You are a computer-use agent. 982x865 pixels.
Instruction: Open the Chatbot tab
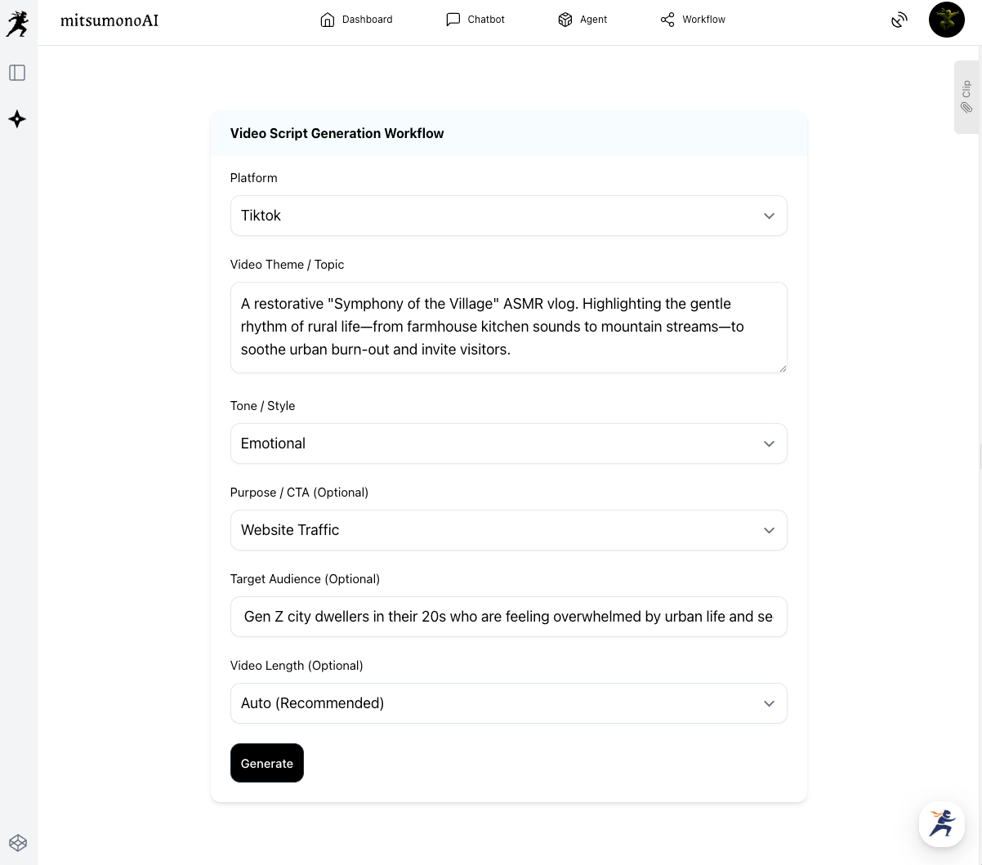point(475,20)
